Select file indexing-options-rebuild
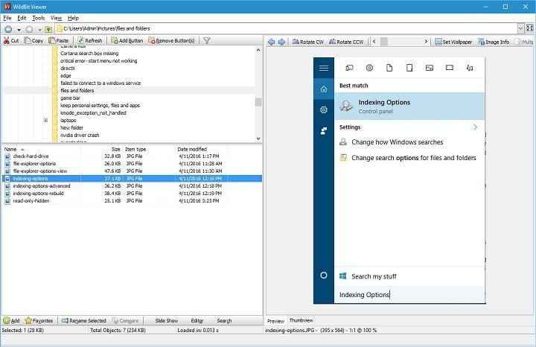536x347 pixels. 38,193
